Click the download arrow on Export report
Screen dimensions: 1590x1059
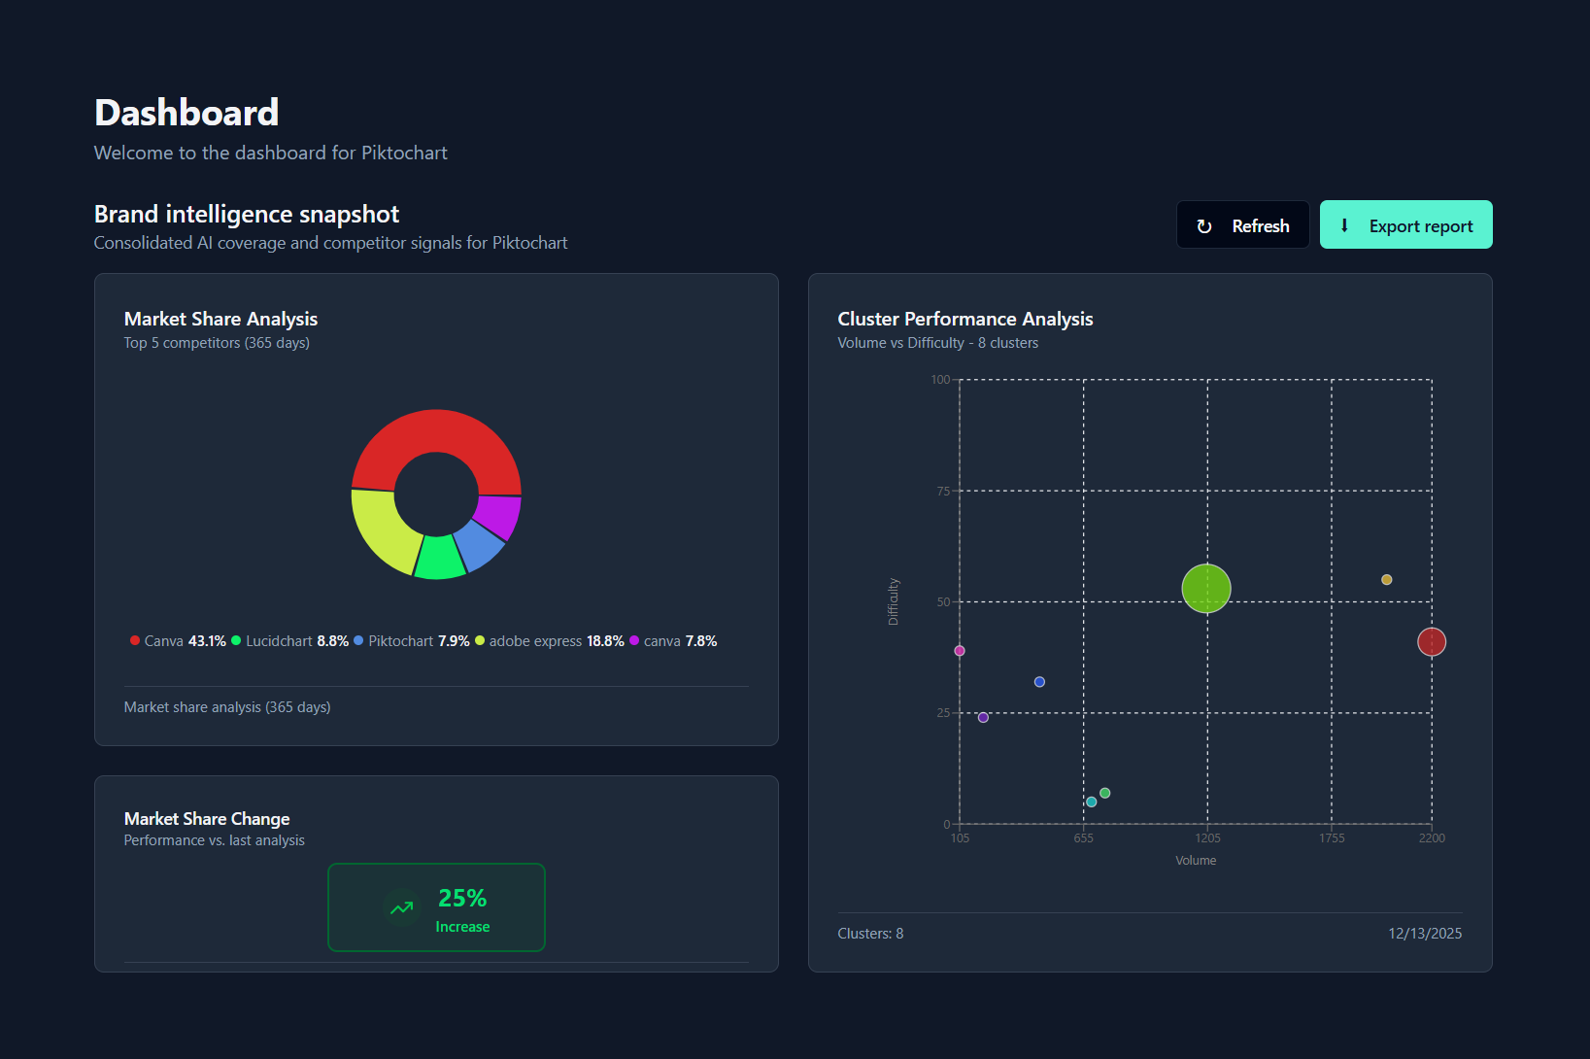point(1345,224)
